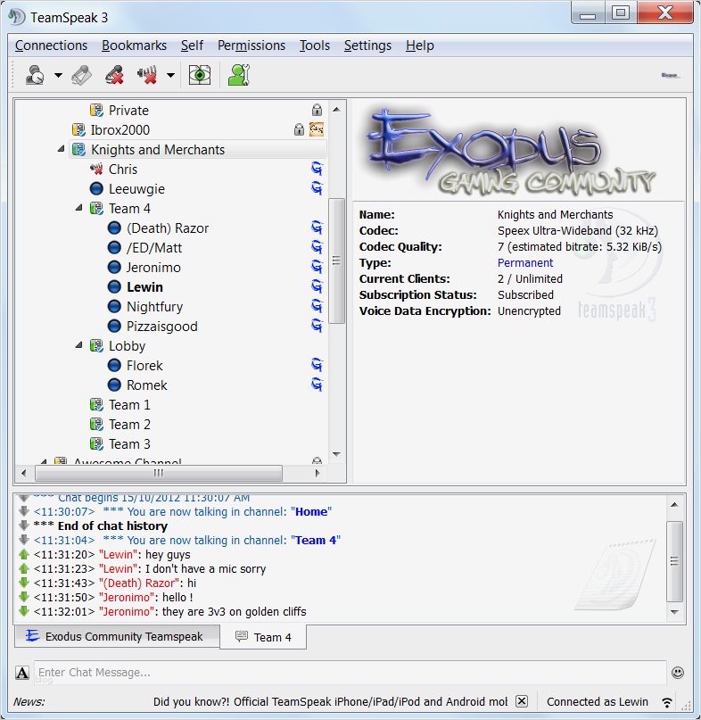Select the Knights and Merchants channel
This screenshot has width=701, height=720.
[x=158, y=150]
